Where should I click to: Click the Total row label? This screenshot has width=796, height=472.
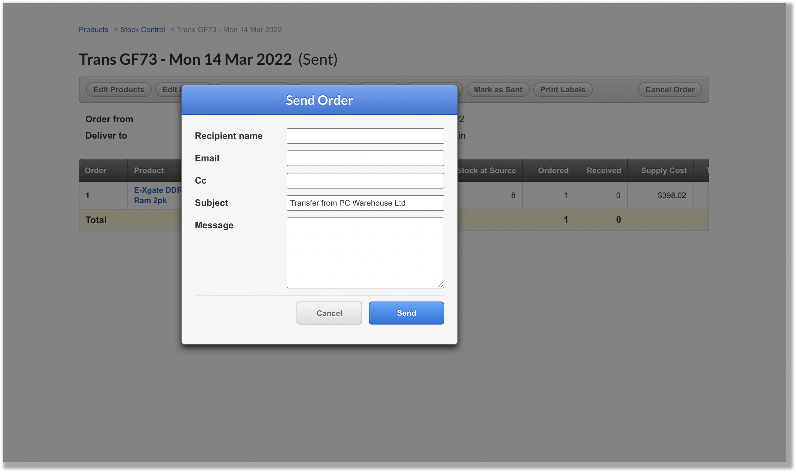click(96, 220)
